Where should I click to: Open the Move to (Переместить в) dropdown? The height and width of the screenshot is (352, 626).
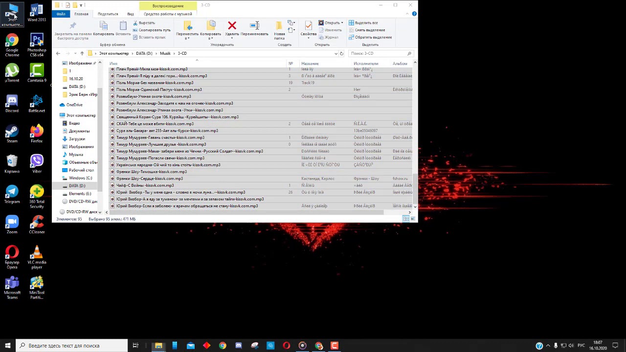click(187, 30)
